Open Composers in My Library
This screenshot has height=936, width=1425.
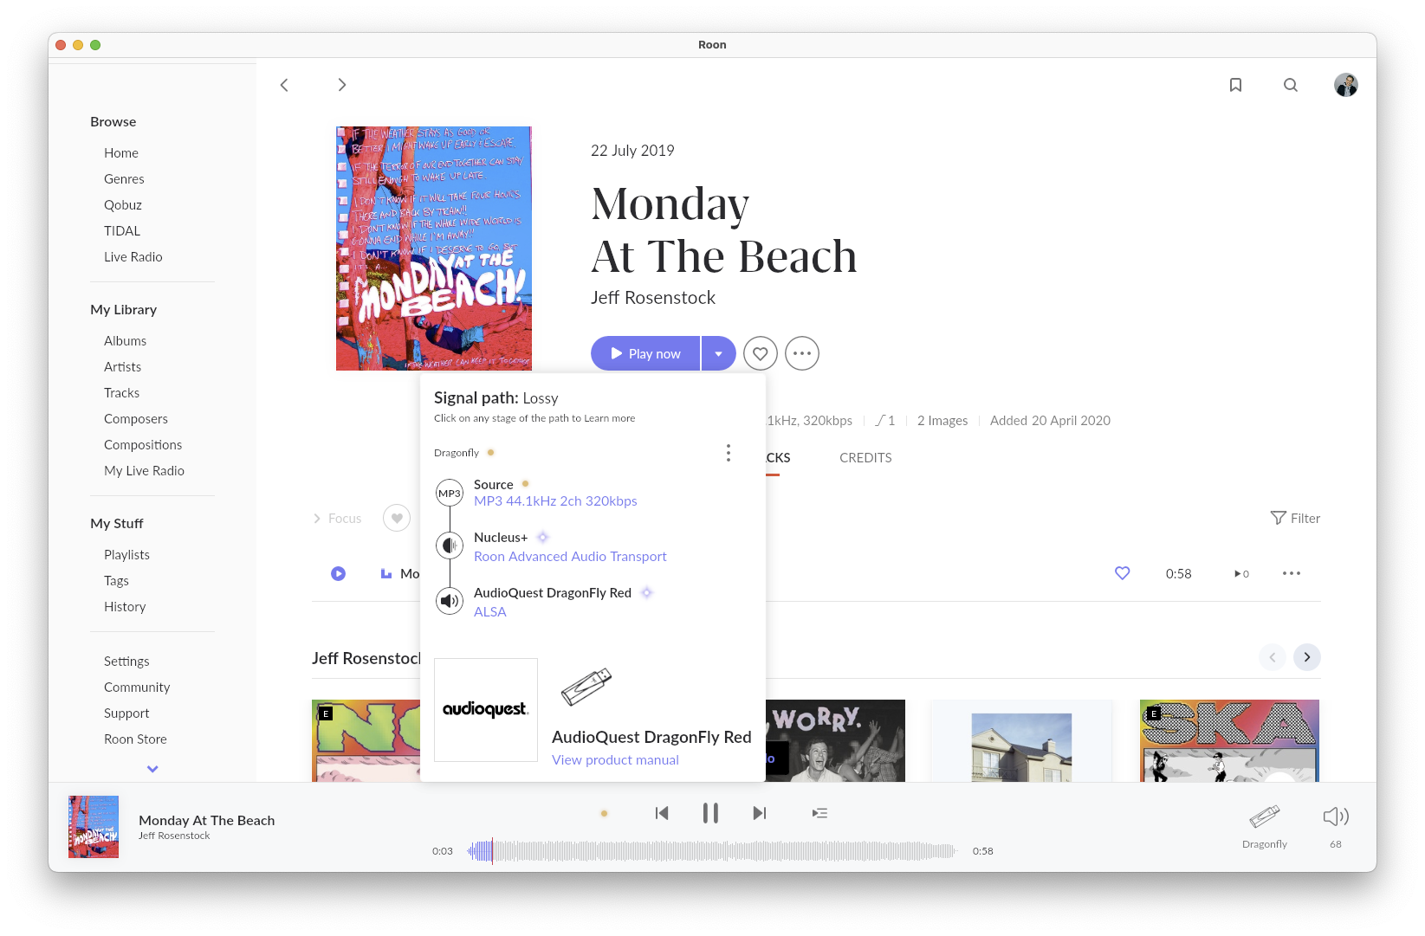[136, 419]
